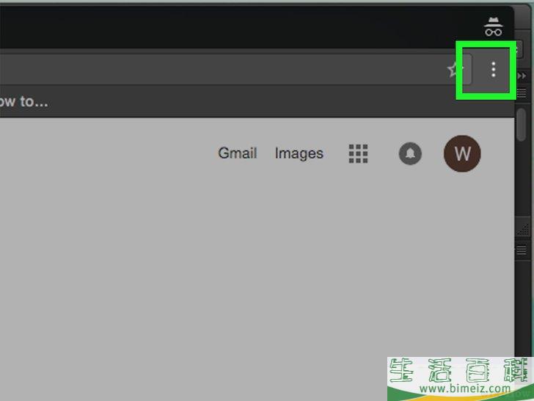Viewport: 534px width, 401px height.
Task: Click the vertical scrollbar thumb
Action: click(521, 124)
